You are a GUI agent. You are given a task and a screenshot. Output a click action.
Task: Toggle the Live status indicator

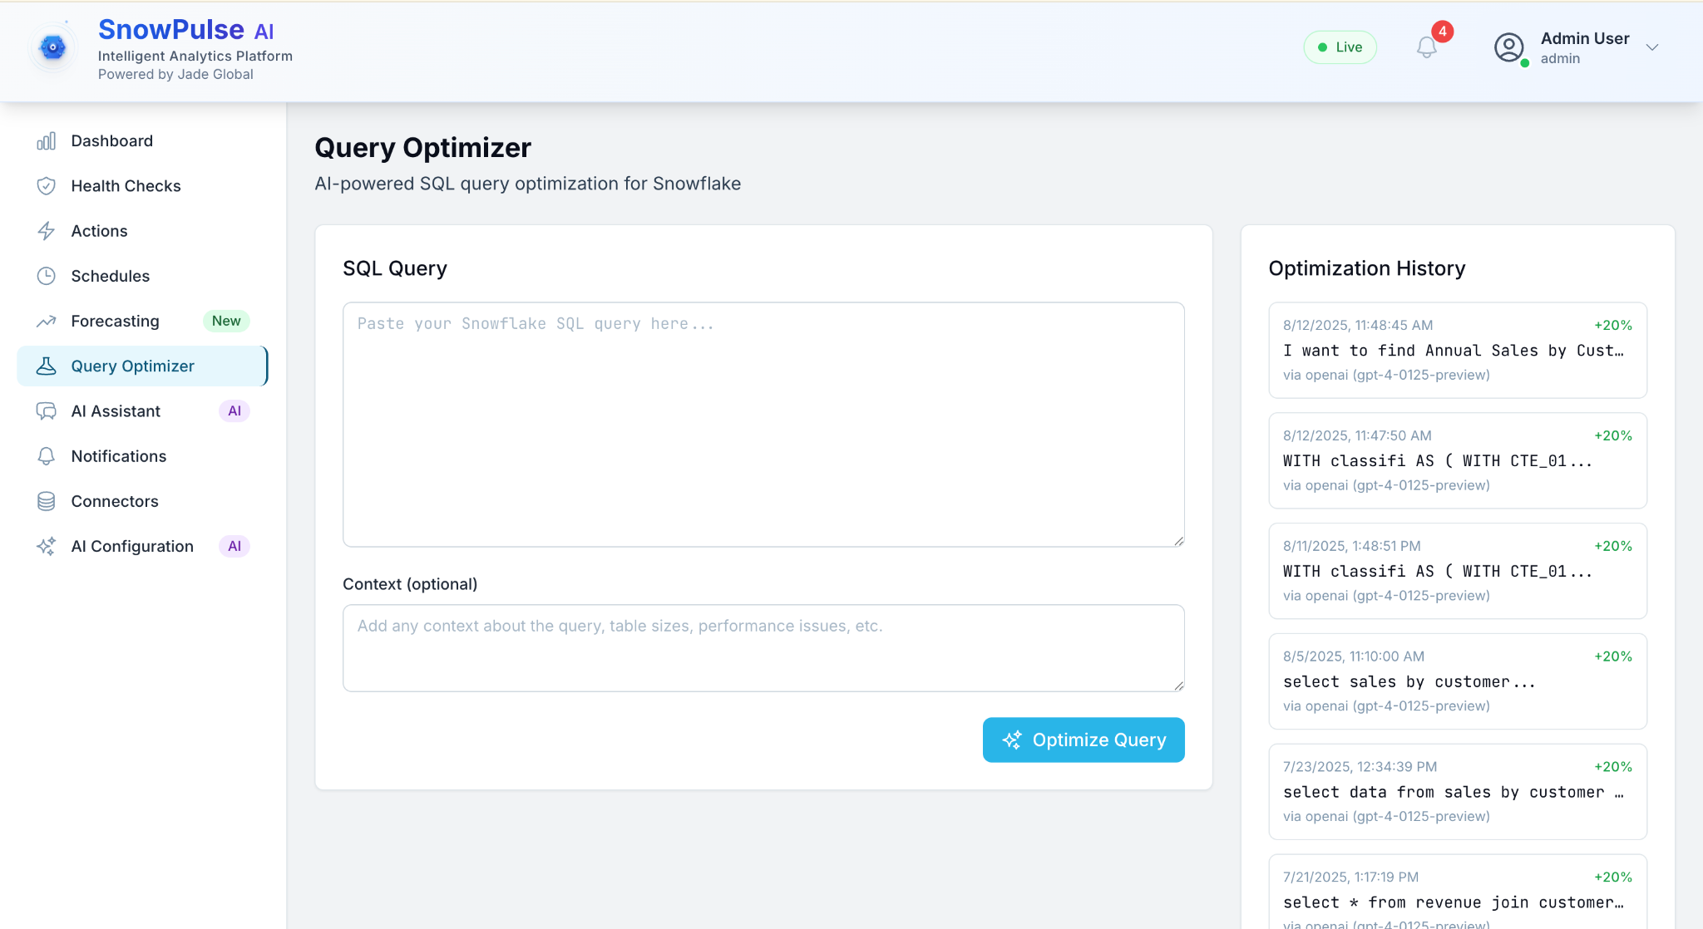1340,47
